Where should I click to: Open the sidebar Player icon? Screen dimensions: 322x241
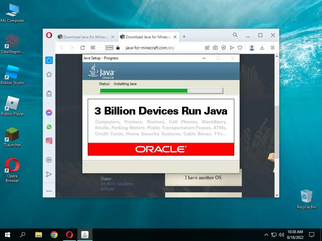(49, 160)
